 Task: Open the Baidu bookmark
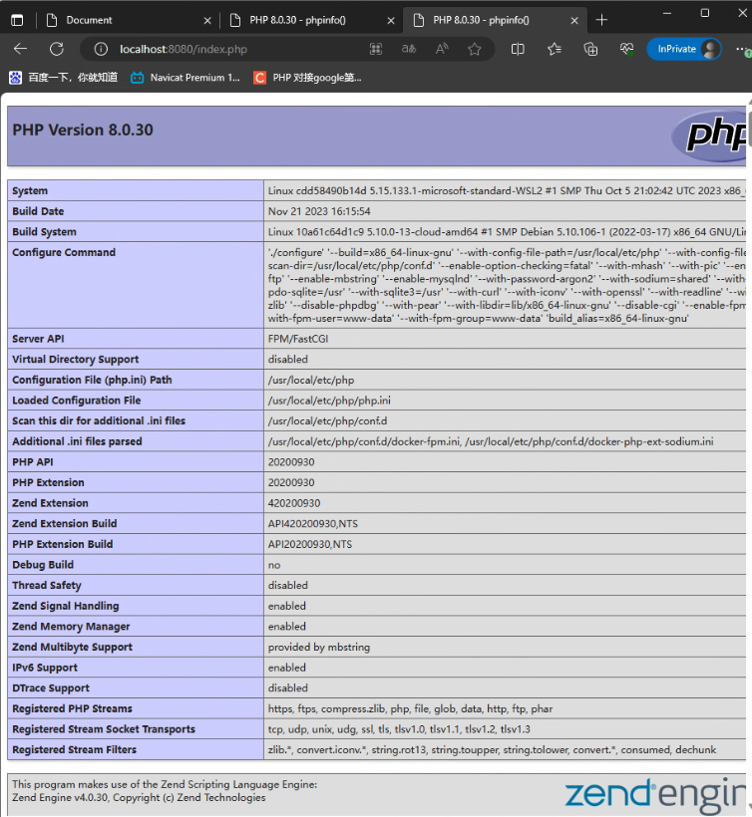[x=64, y=78]
